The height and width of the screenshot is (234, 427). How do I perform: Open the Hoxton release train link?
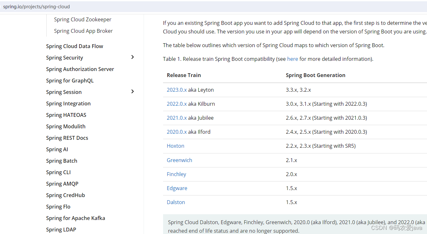point(176,146)
